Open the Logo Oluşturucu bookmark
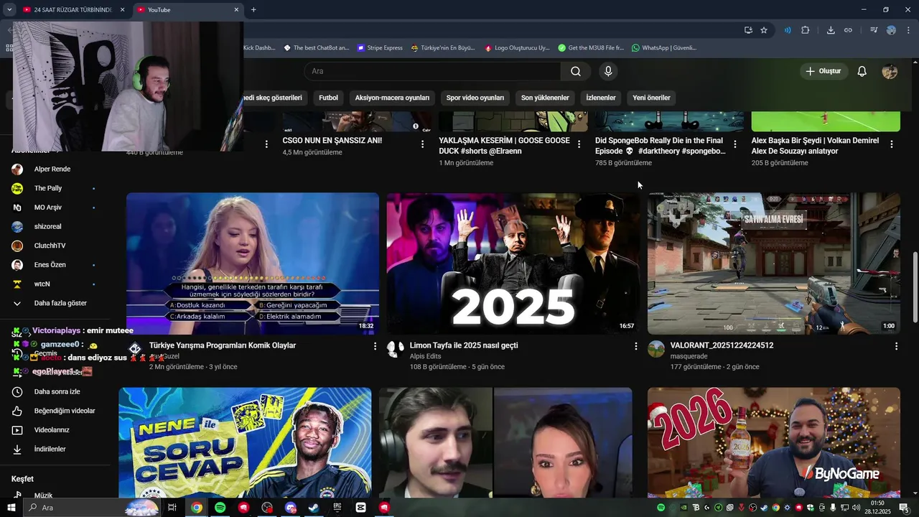 pos(517,48)
